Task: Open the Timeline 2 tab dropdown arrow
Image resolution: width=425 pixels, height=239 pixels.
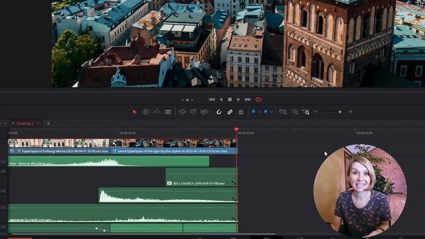Action: pos(39,123)
